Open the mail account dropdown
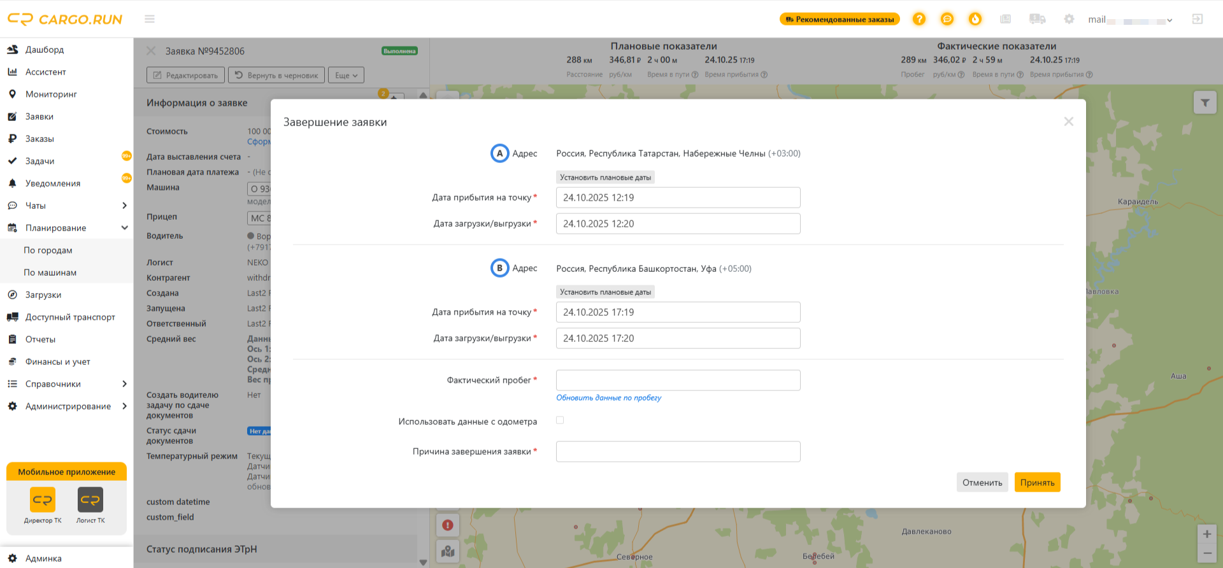The width and height of the screenshot is (1223, 568). tap(1130, 20)
